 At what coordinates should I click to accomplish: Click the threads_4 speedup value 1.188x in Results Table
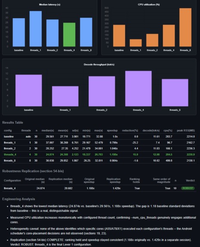[114, 154]
